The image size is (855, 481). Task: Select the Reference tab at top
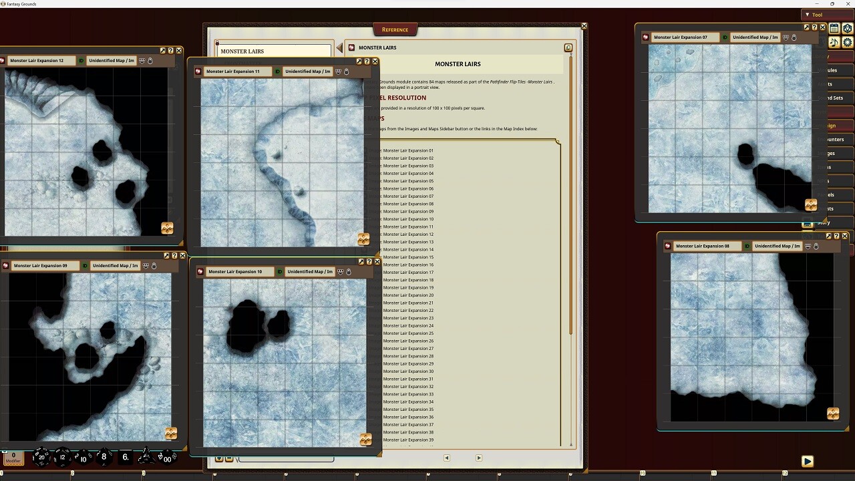coord(395,29)
